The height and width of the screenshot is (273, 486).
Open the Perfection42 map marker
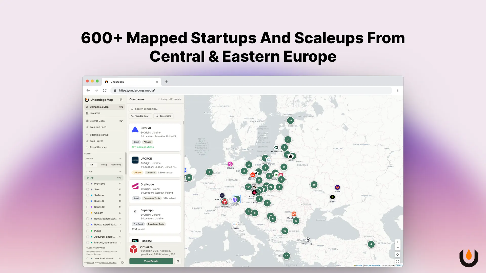click(x=276, y=147)
